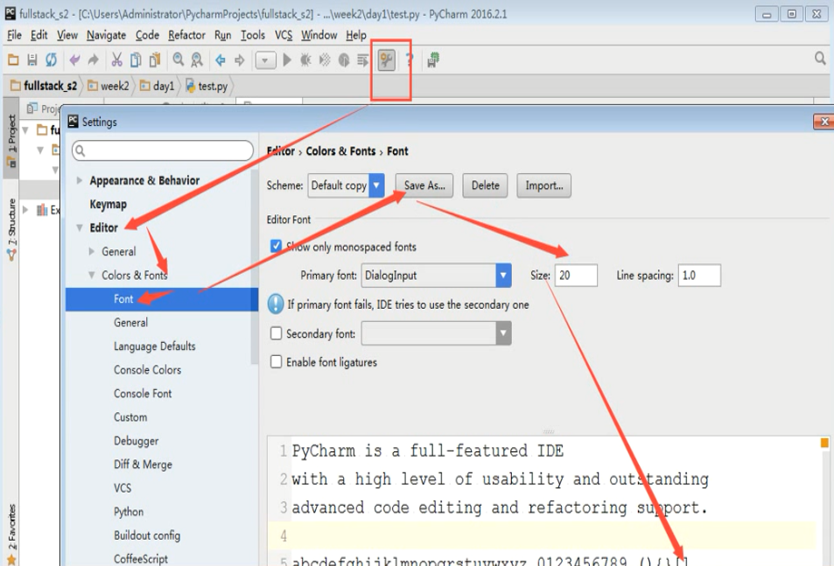The width and height of the screenshot is (834, 566).
Task: Click the Back navigation arrow icon
Action: tap(221, 60)
